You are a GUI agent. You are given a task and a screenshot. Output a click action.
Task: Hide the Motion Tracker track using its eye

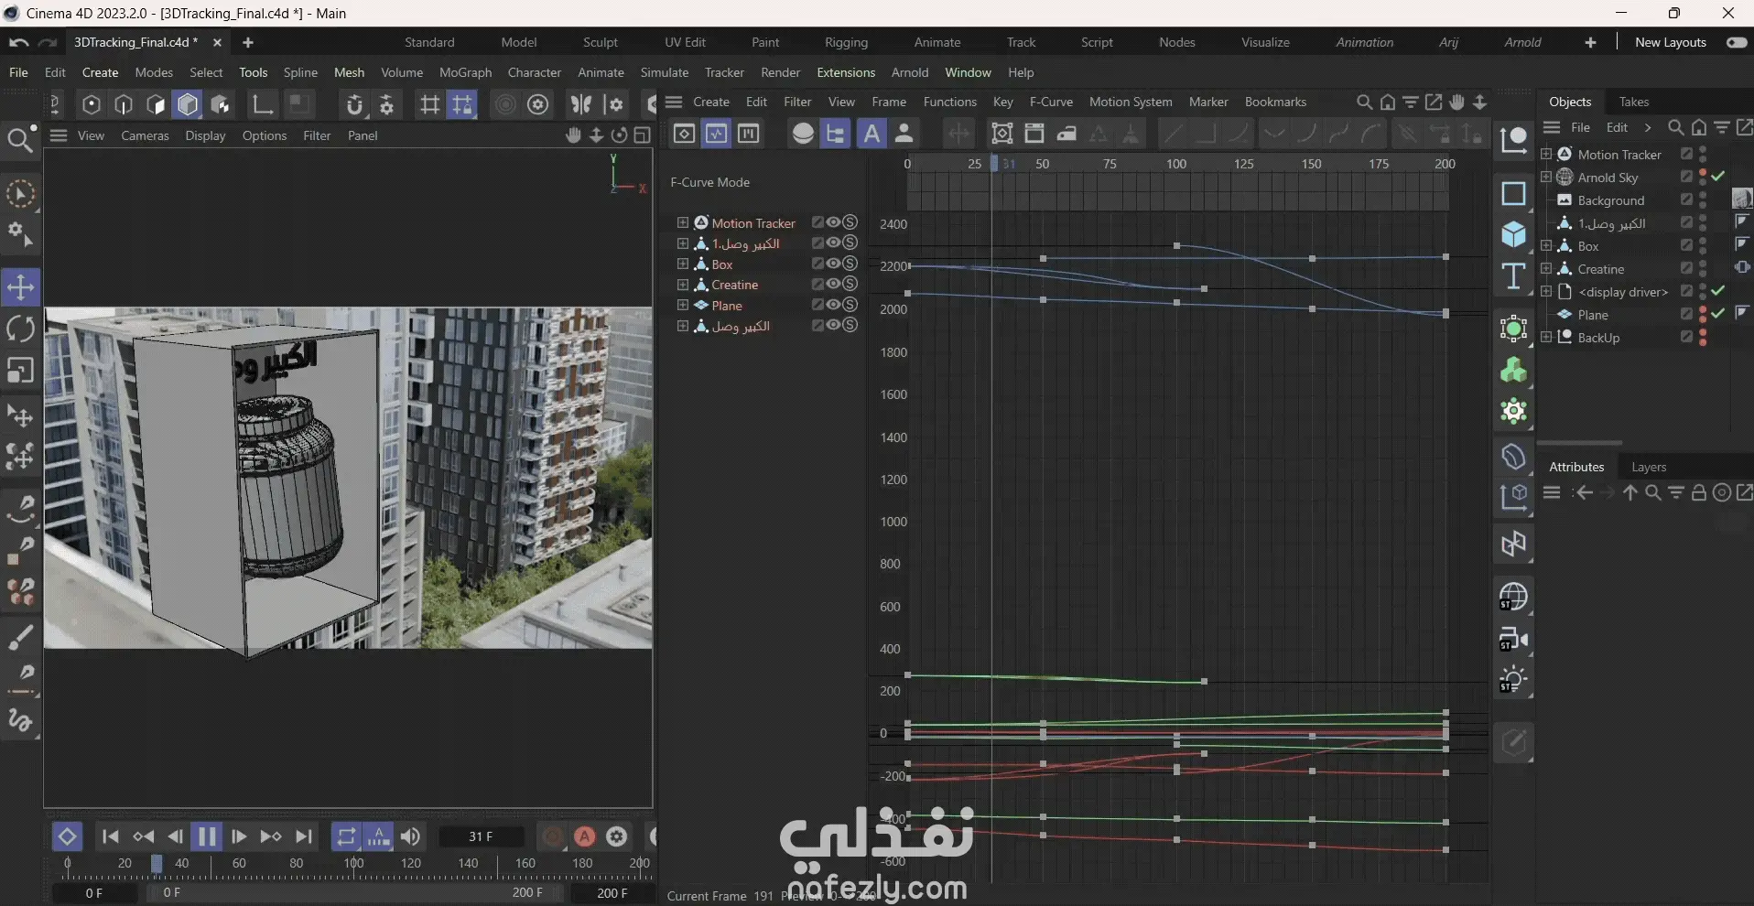[834, 222]
